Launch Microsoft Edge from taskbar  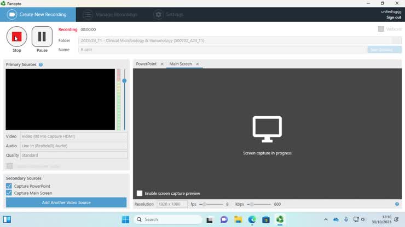(252, 219)
